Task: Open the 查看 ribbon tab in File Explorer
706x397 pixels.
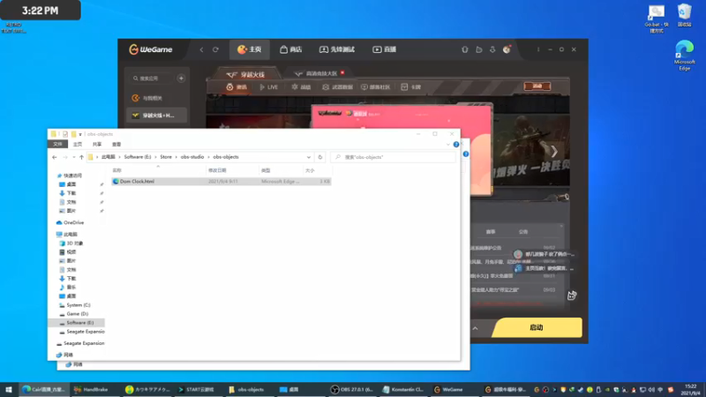Action: (x=116, y=144)
